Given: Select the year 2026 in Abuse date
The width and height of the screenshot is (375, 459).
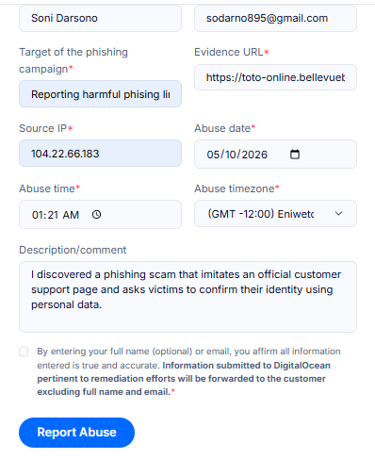Looking at the screenshot, I should click(x=254, y=155).
